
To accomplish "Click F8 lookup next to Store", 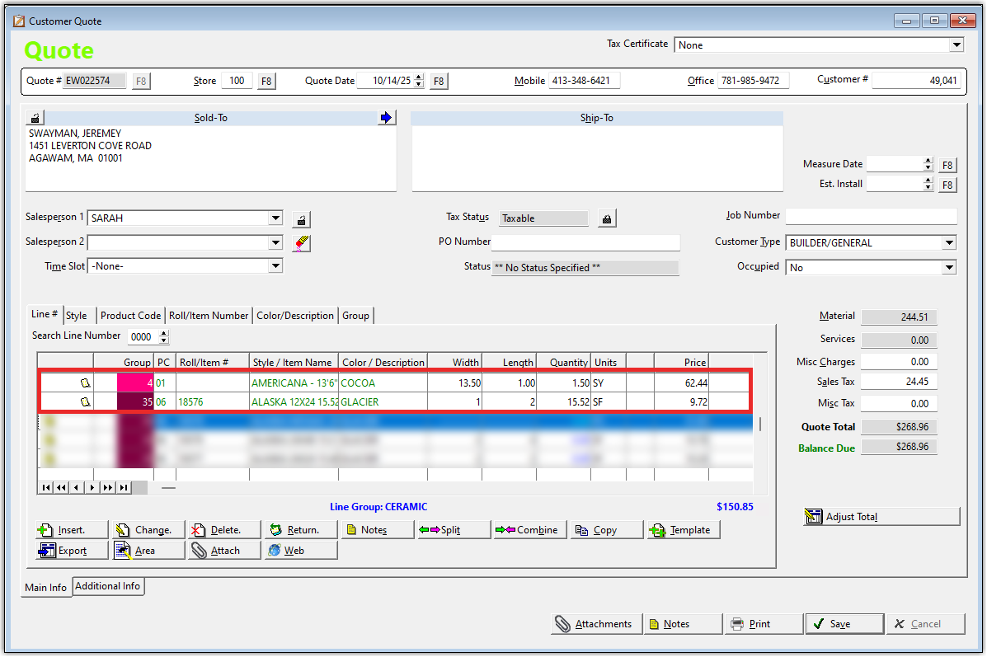I will (x=266, y=81).
